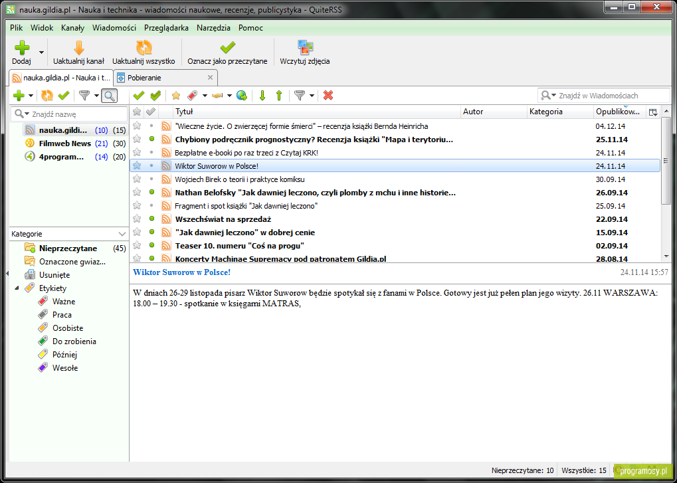The width and height of the screenshot is (677, 483).
Task: Sort by the Tytuł column header
Action: [317, 112]
